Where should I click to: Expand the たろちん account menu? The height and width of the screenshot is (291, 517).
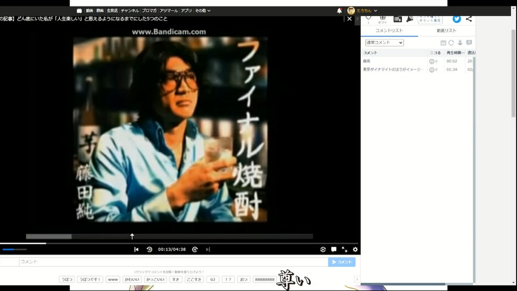pyautogui.click(x=367, y=11)
